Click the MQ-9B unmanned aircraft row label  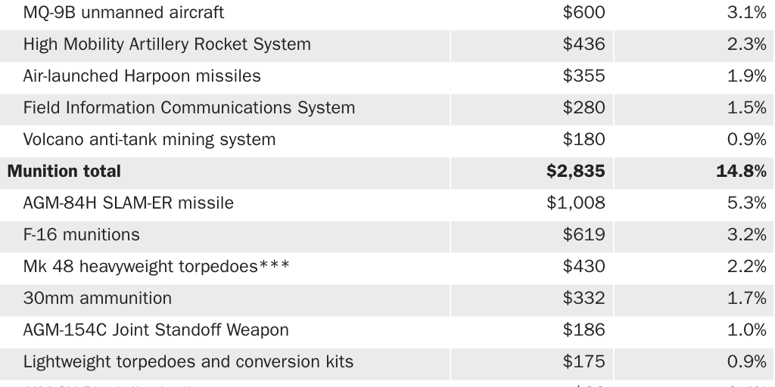[x=123, y=13]
